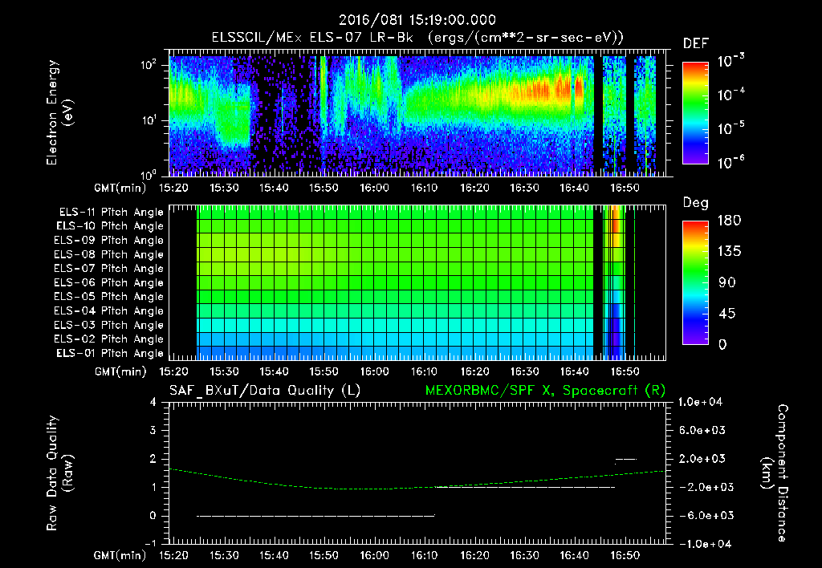This screenshot has height=568, width=822.
Task: Click the 16:00 tick under the spectrogram
Action: point(374,188)
